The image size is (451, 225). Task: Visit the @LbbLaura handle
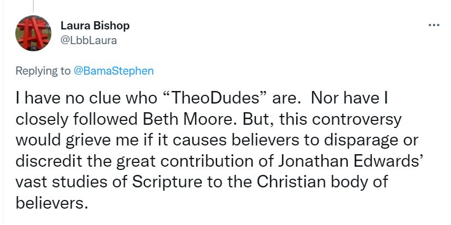point(87,39)
